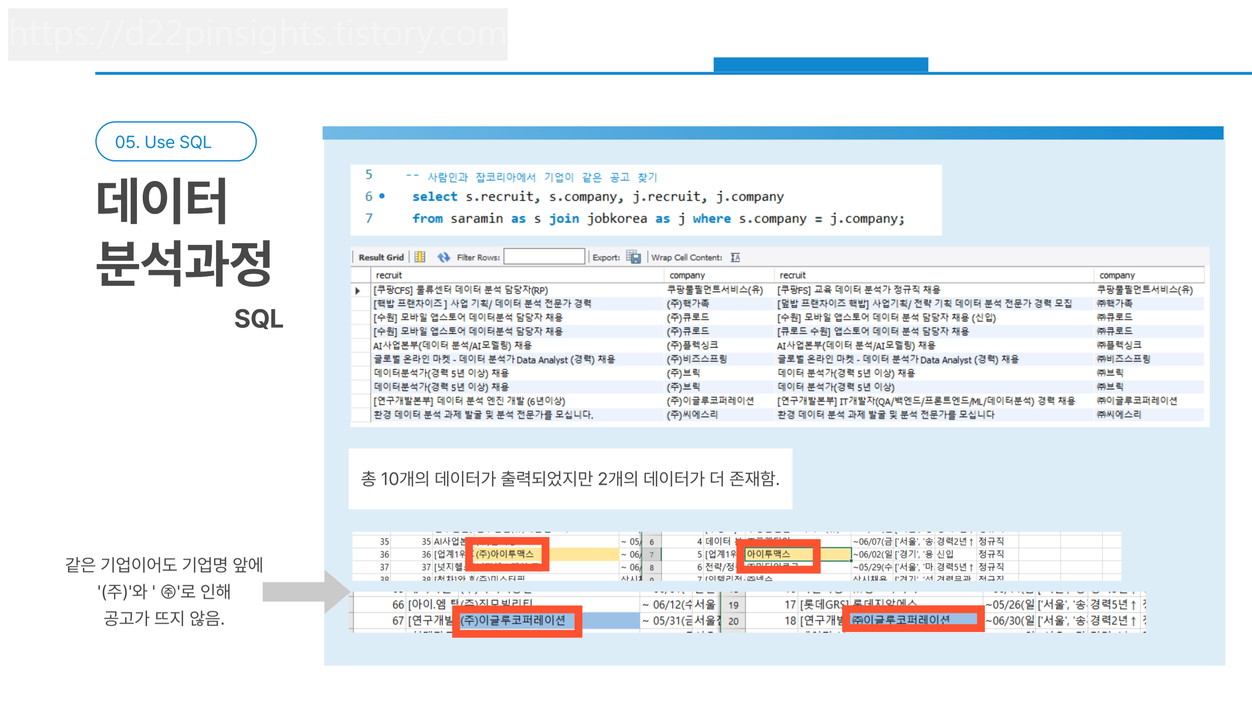Click spreadsheet row number 36
Viewport: 1252px width, 704px height.
(384, 554)
